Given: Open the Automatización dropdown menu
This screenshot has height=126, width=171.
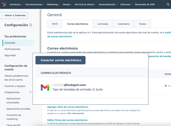Looking at the screenshot, I should [x=108, y=5].
